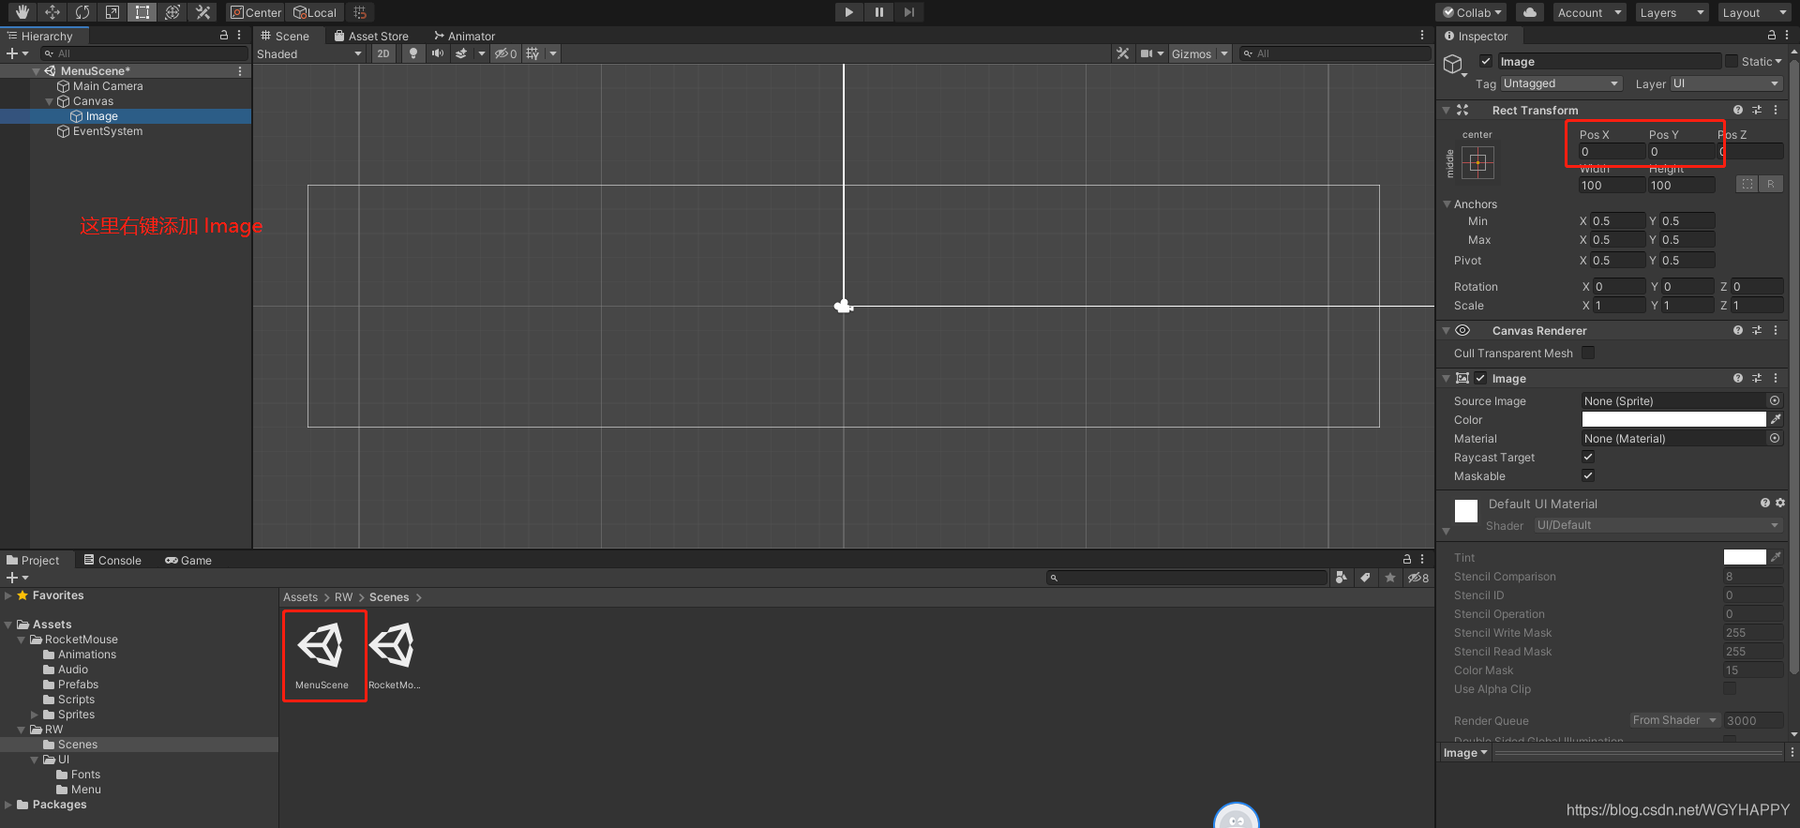Select the combined Transform tool
The width and height of the screenshot is (1800, 828).
tap(172, 12)
